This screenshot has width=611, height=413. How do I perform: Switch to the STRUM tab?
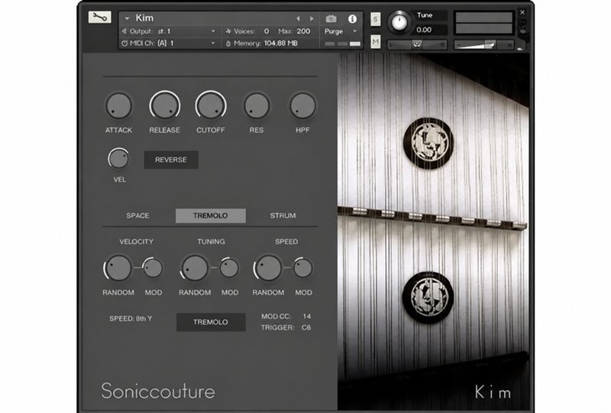point(283,215)
